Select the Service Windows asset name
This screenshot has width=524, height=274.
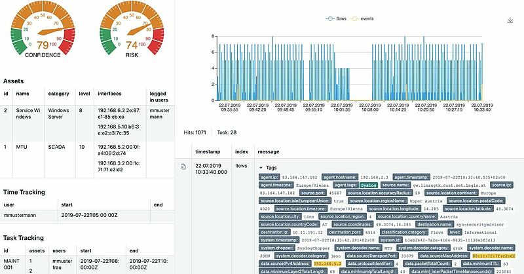(28, 113)
